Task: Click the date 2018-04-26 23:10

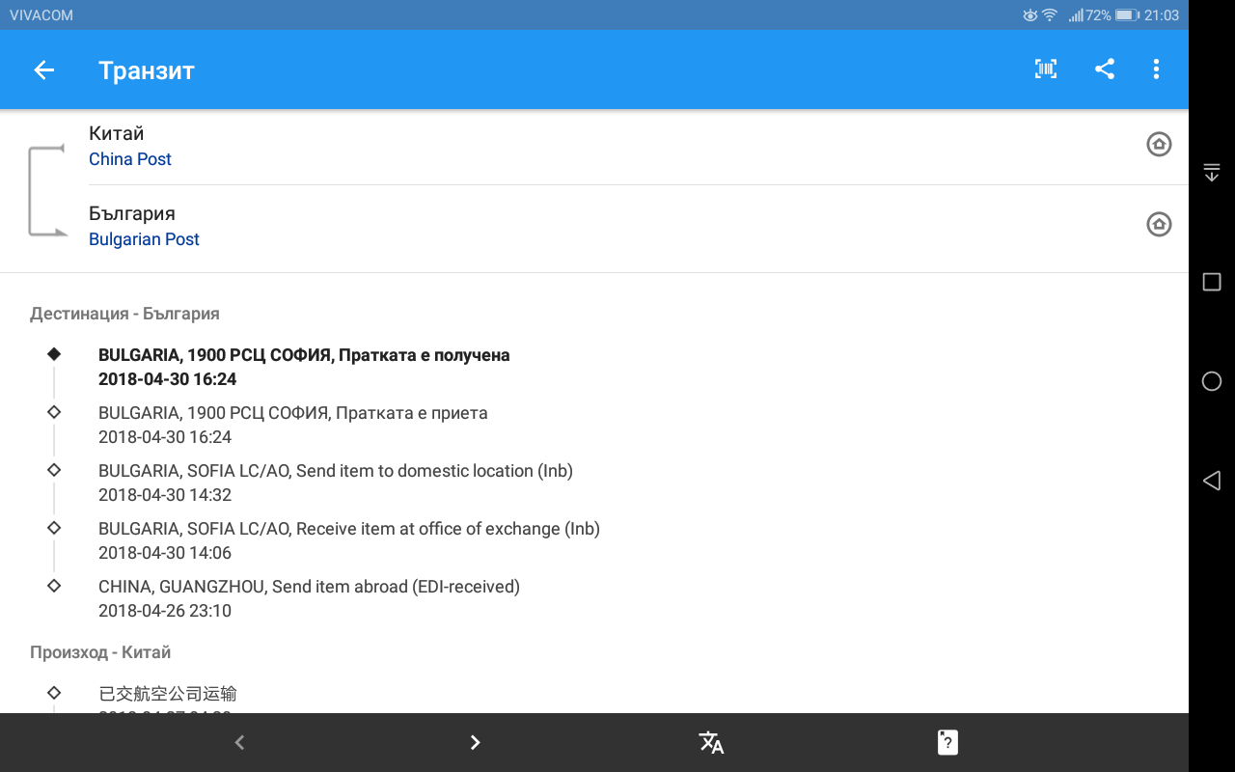Action: [165, 611]
